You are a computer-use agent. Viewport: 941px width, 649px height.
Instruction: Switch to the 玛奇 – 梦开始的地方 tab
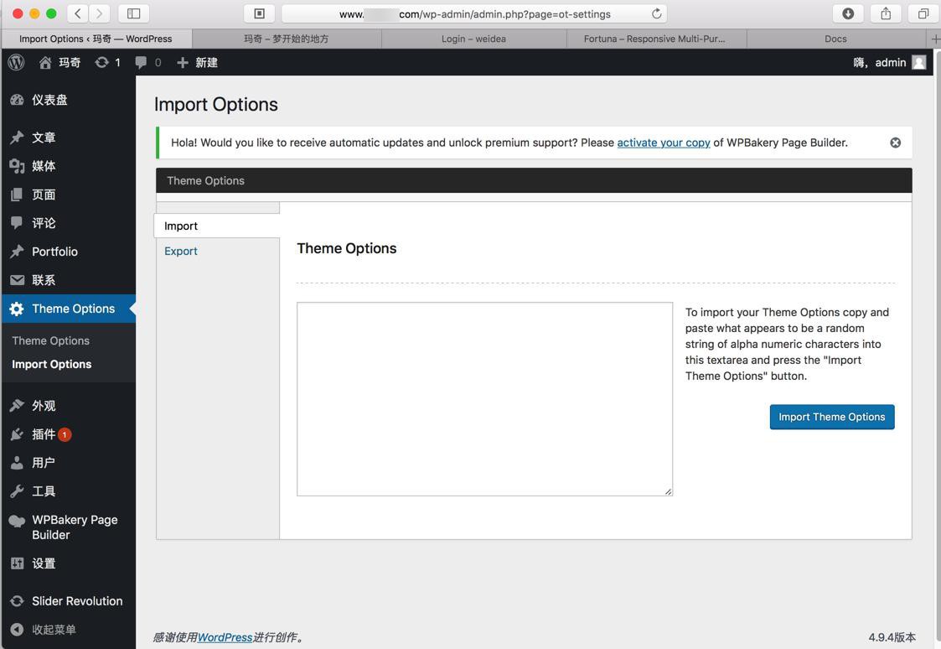click(x=287, y=39)
